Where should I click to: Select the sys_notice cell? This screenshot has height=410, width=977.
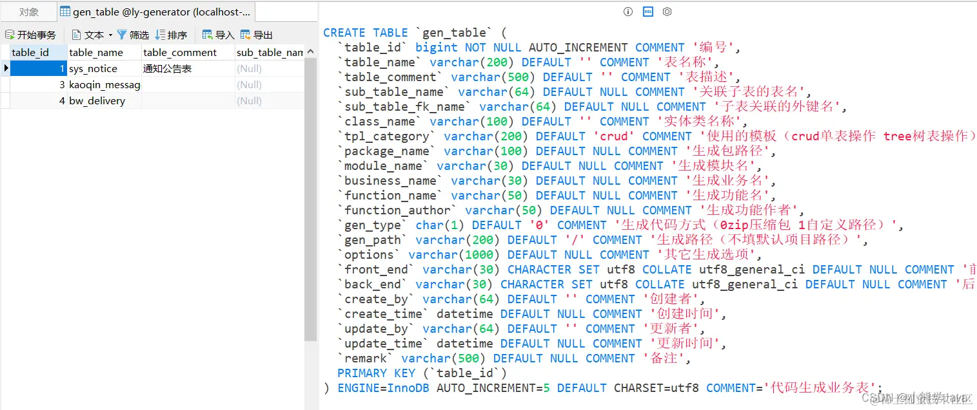[104, 68]
